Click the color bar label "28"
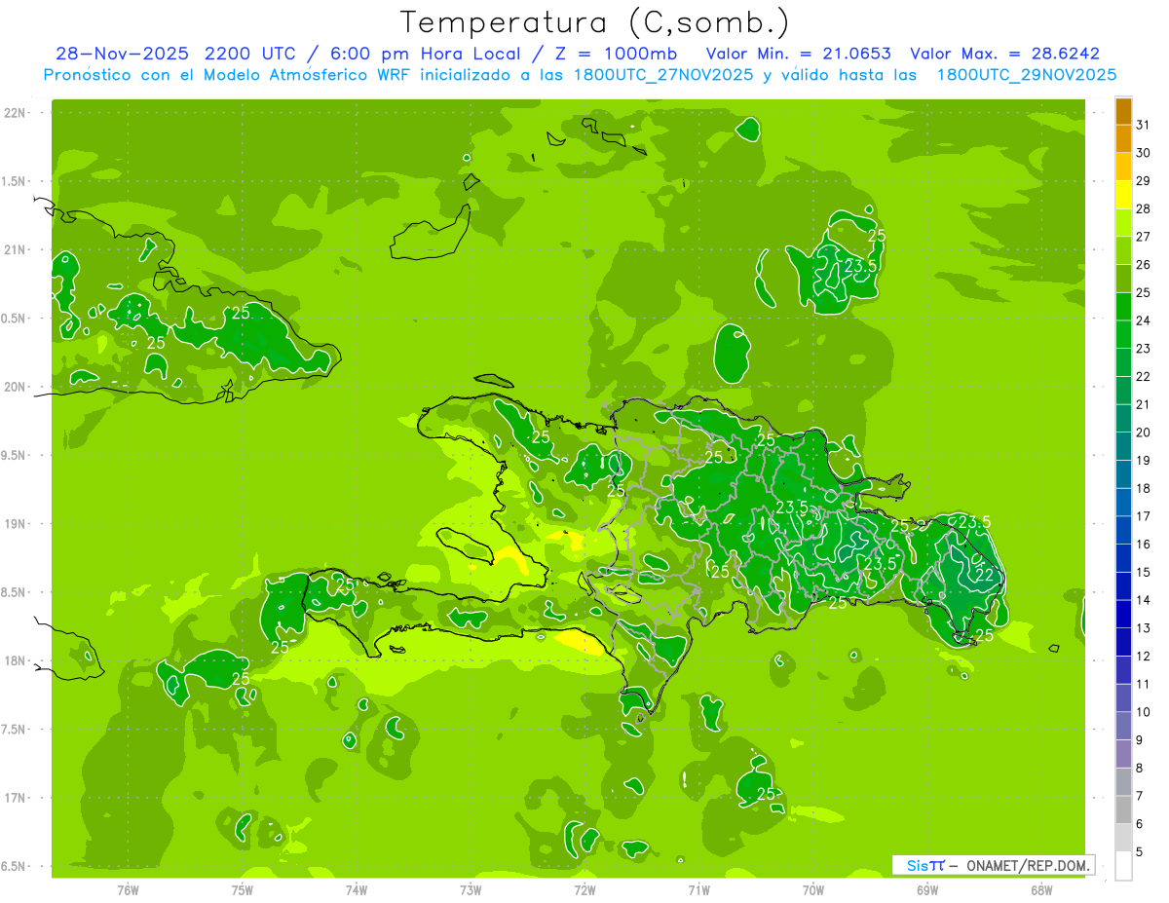Image resolution: width=1169 pixels, height=903 pixels. point(1143,208)
